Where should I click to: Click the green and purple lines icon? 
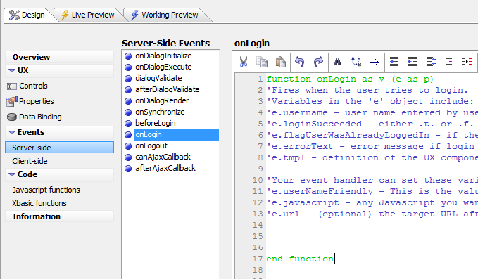(x=448, y=62)
